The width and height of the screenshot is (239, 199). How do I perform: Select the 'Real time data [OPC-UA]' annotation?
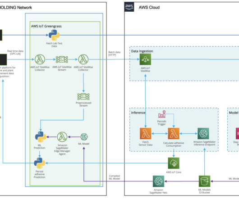[x=15, y=52]
